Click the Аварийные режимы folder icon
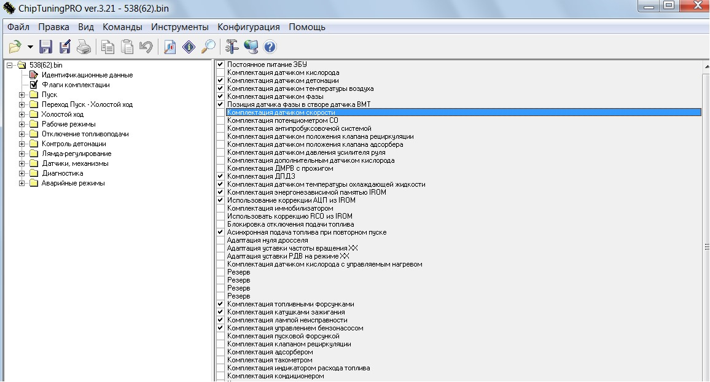The width and height of the screenshot is (710, 382). point(34,183)
